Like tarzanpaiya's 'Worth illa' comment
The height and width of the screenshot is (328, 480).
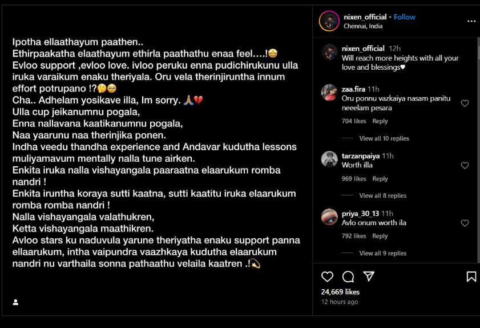[x=465, y=166]
